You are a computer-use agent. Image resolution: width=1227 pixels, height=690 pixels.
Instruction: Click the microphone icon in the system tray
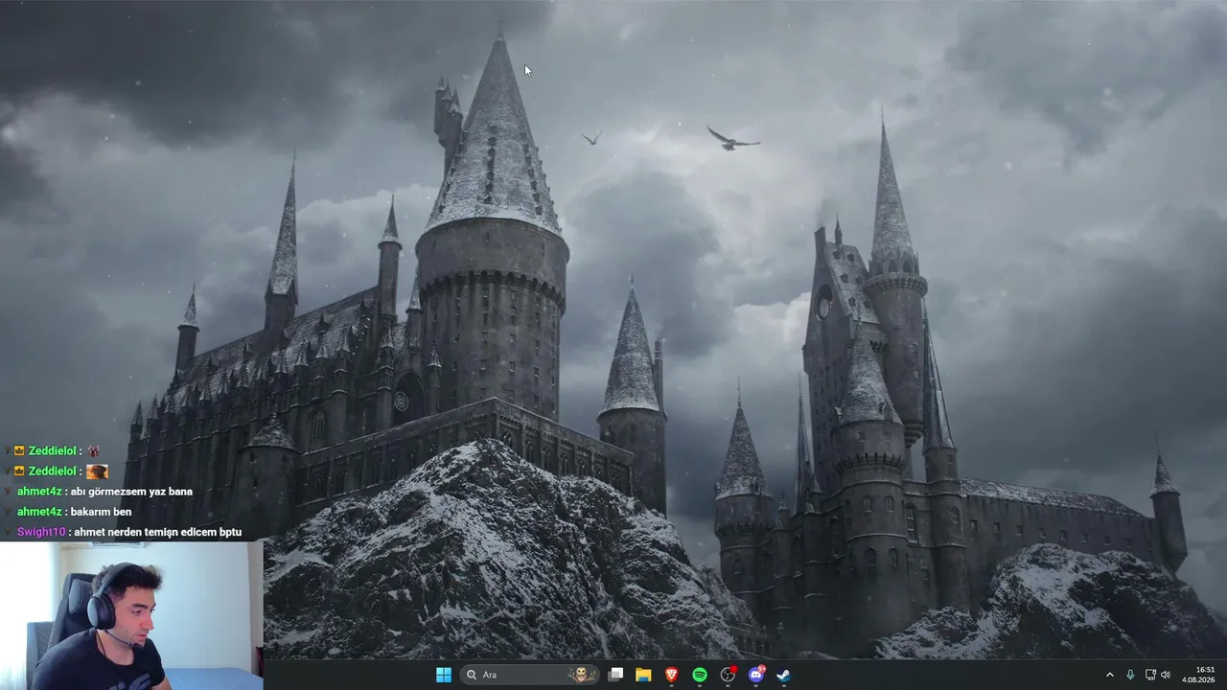[1131, 675]
